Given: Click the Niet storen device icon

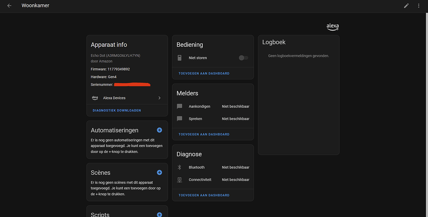Looking at the screenshot, I should (x=179, y=58).
